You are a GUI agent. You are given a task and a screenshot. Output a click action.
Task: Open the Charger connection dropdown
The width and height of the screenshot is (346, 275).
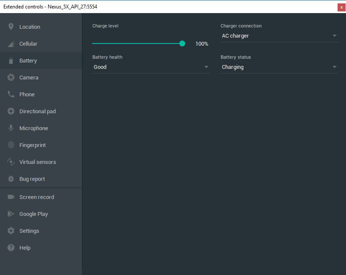(x=279, y=36)
